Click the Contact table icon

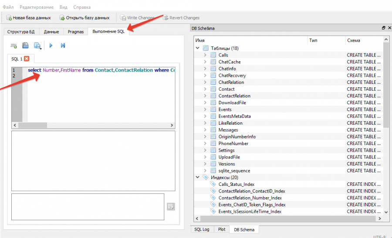coord(213,89)
